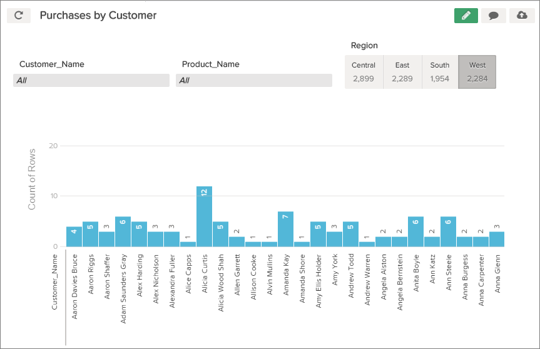This screenshot has height=349, width=540.
Task: Click the Amy York axis label
Action: [x=335, y=270]
